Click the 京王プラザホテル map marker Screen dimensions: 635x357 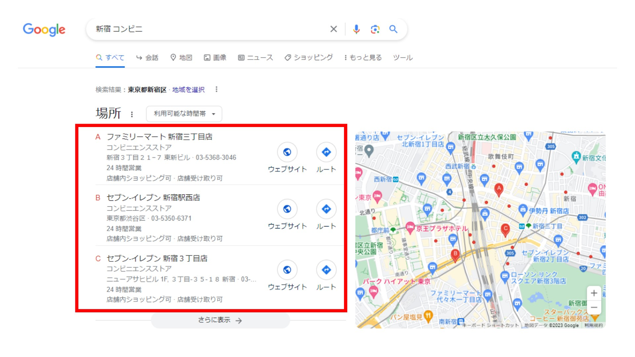pyautogui.click(x=410, y=228)
